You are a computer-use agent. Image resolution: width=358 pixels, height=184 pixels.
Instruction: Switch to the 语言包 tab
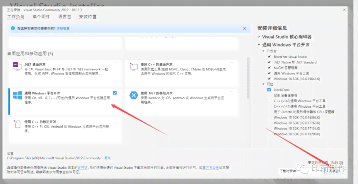pyautogui.click(x=64, y=17)
